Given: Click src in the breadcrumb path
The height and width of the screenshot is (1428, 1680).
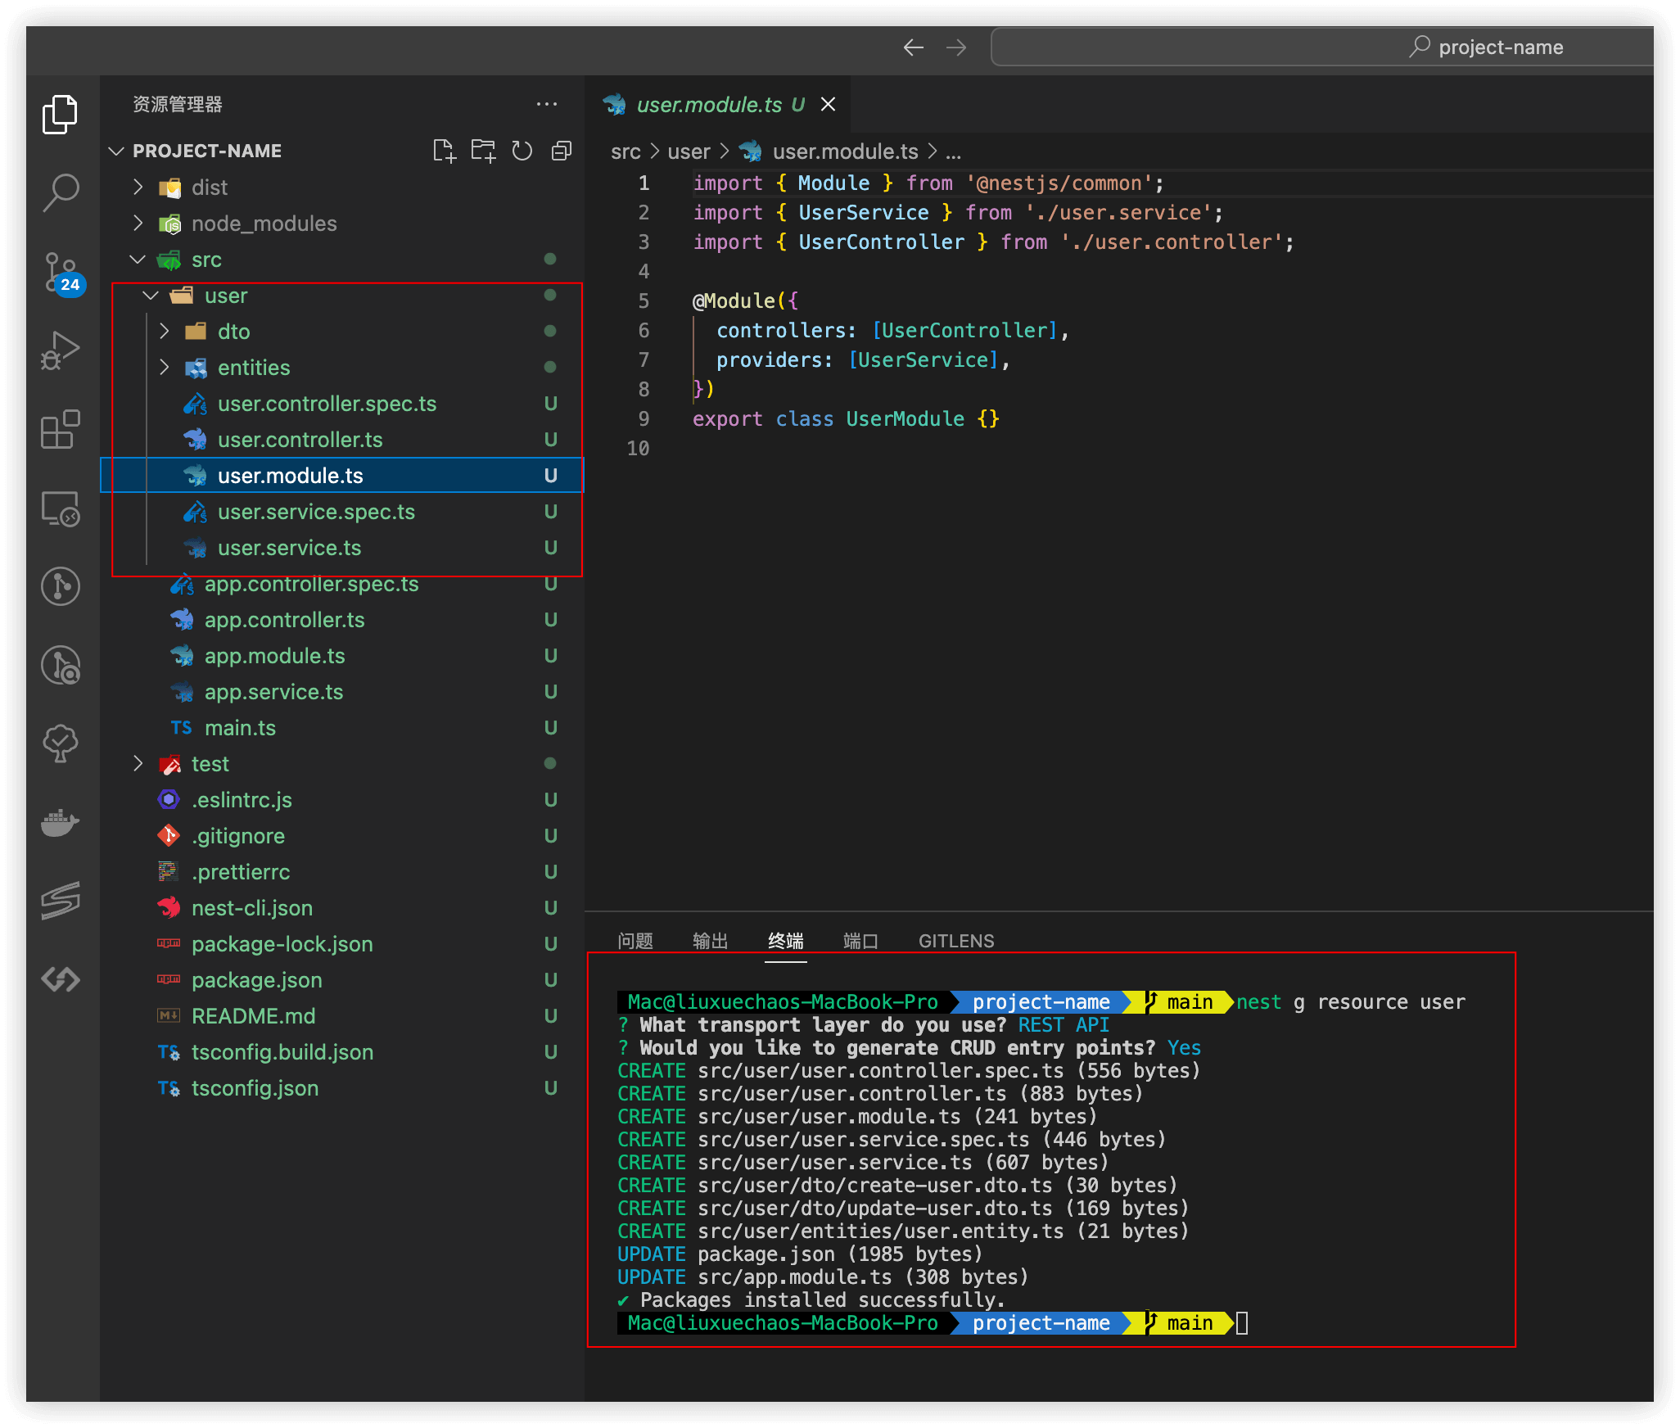Looking at the screenshot, I should pyautogui.click(x=625, y=151).
